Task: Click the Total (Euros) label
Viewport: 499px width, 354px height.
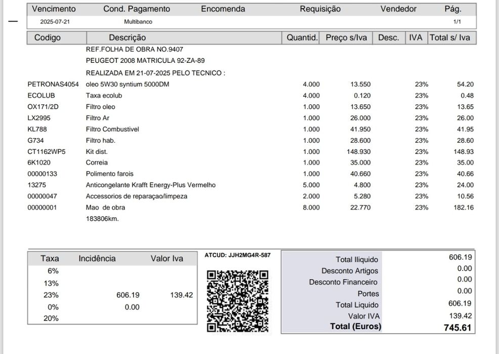Action: (x=355, y=326)
